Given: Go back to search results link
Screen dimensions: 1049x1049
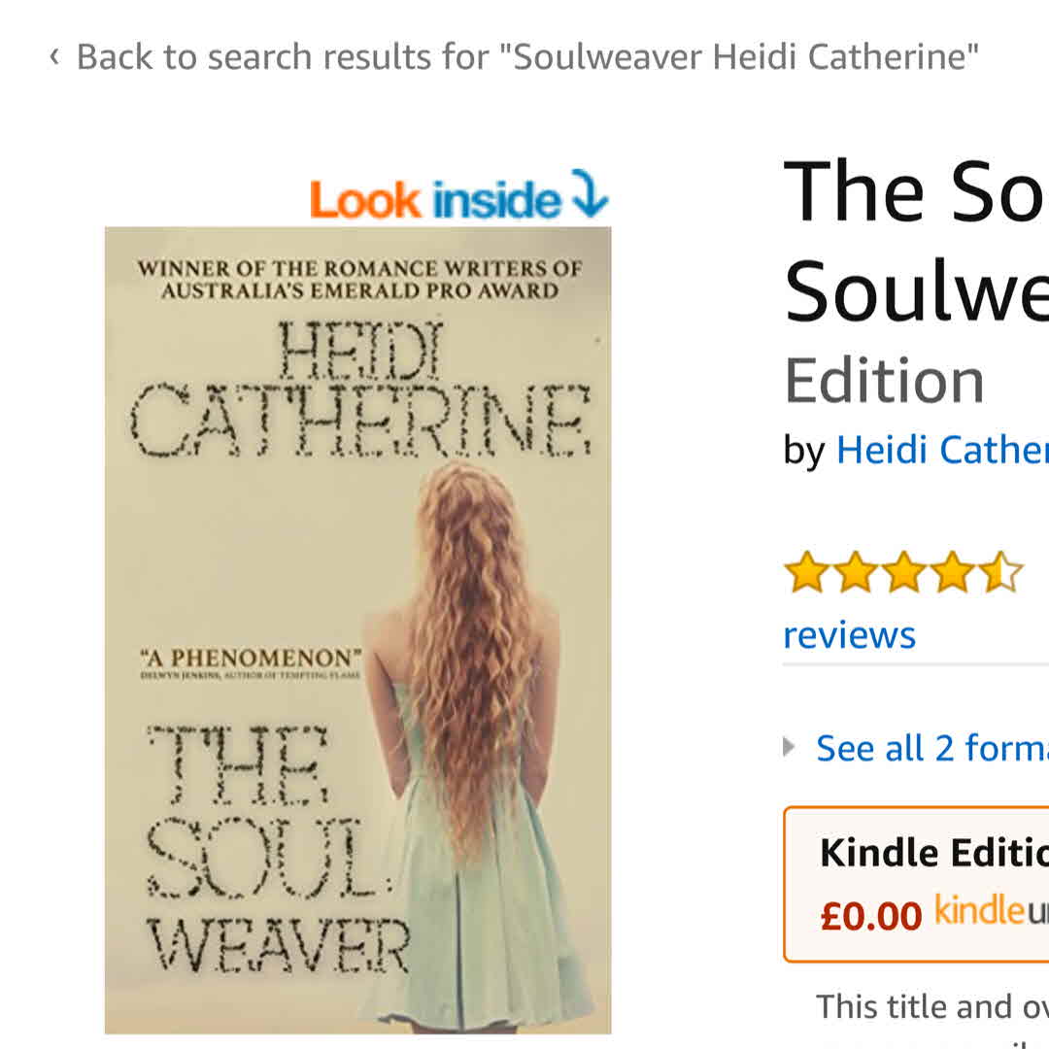Looking at the screenshot, I should (x=526, y=57).
